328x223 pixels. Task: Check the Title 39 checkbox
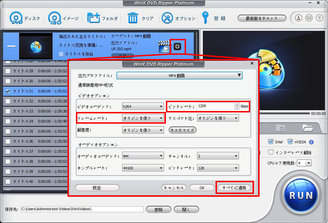(x=8, y=171)
